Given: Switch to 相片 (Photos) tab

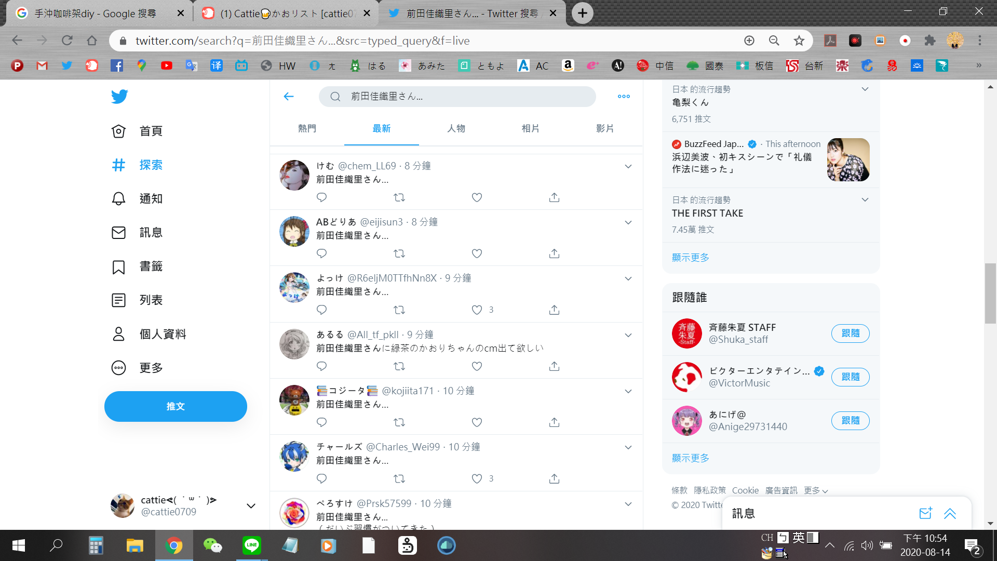Looking at the screenshot, I should 530,128.
